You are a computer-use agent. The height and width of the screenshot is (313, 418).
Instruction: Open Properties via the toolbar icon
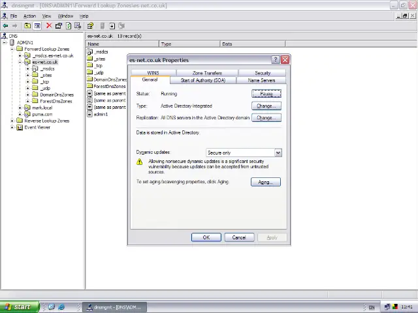coord(59,26)
